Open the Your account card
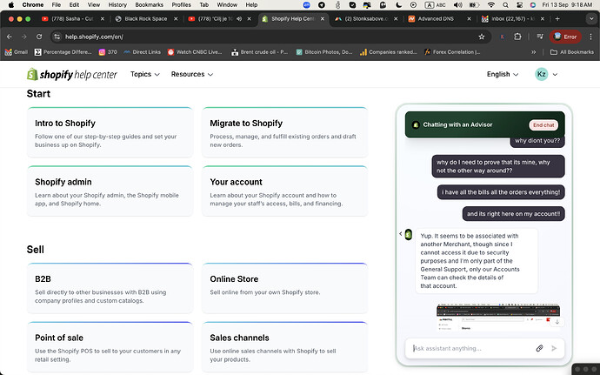600x375 pixels. coord(284,191)
